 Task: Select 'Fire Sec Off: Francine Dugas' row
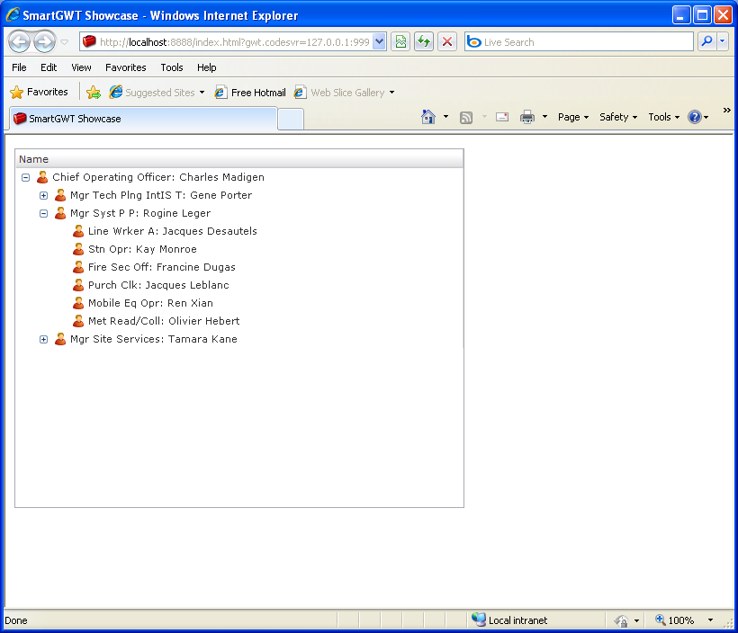(x=239, y=267)
